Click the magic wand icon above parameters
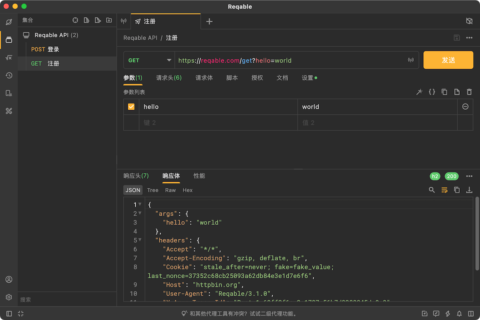This screenshot has width=480, height=320. click(x=420, y=92)
